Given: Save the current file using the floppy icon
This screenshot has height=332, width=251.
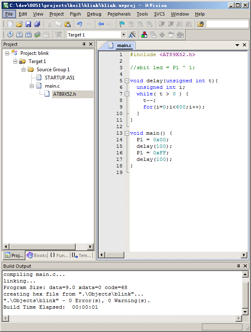Looking at the screenshot, I should click(x=28, y=24).
